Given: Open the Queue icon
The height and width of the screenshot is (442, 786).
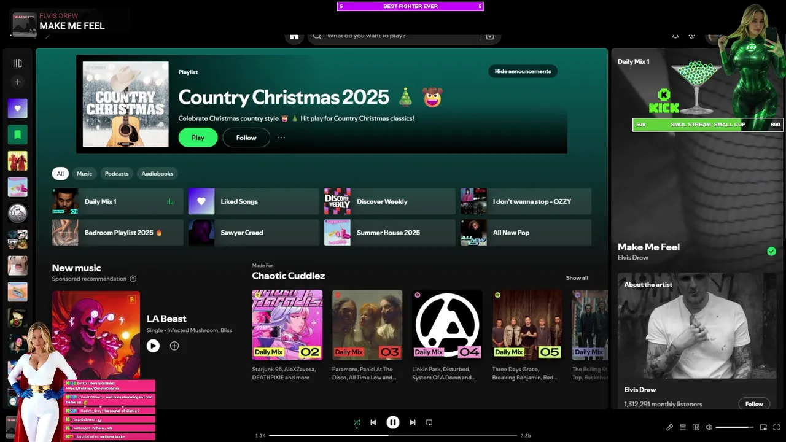Looking at the screenshot, I should (683, 427).
